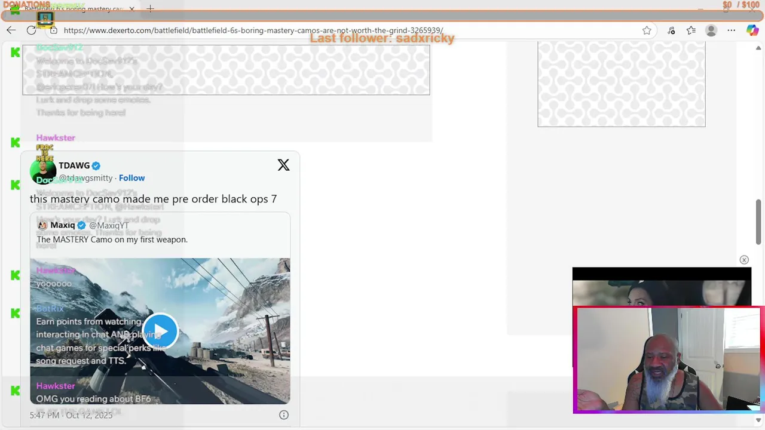The width and height of the screenshot is (765, 430).
Task: Open the Maxiq quoted tweet author name
Action: [x=63, y=225]
